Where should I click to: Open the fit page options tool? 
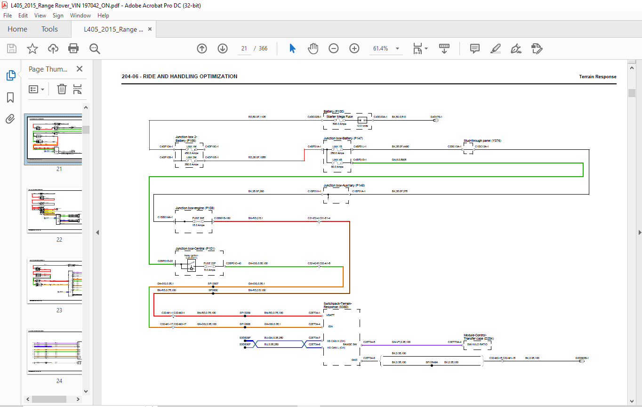417,49
